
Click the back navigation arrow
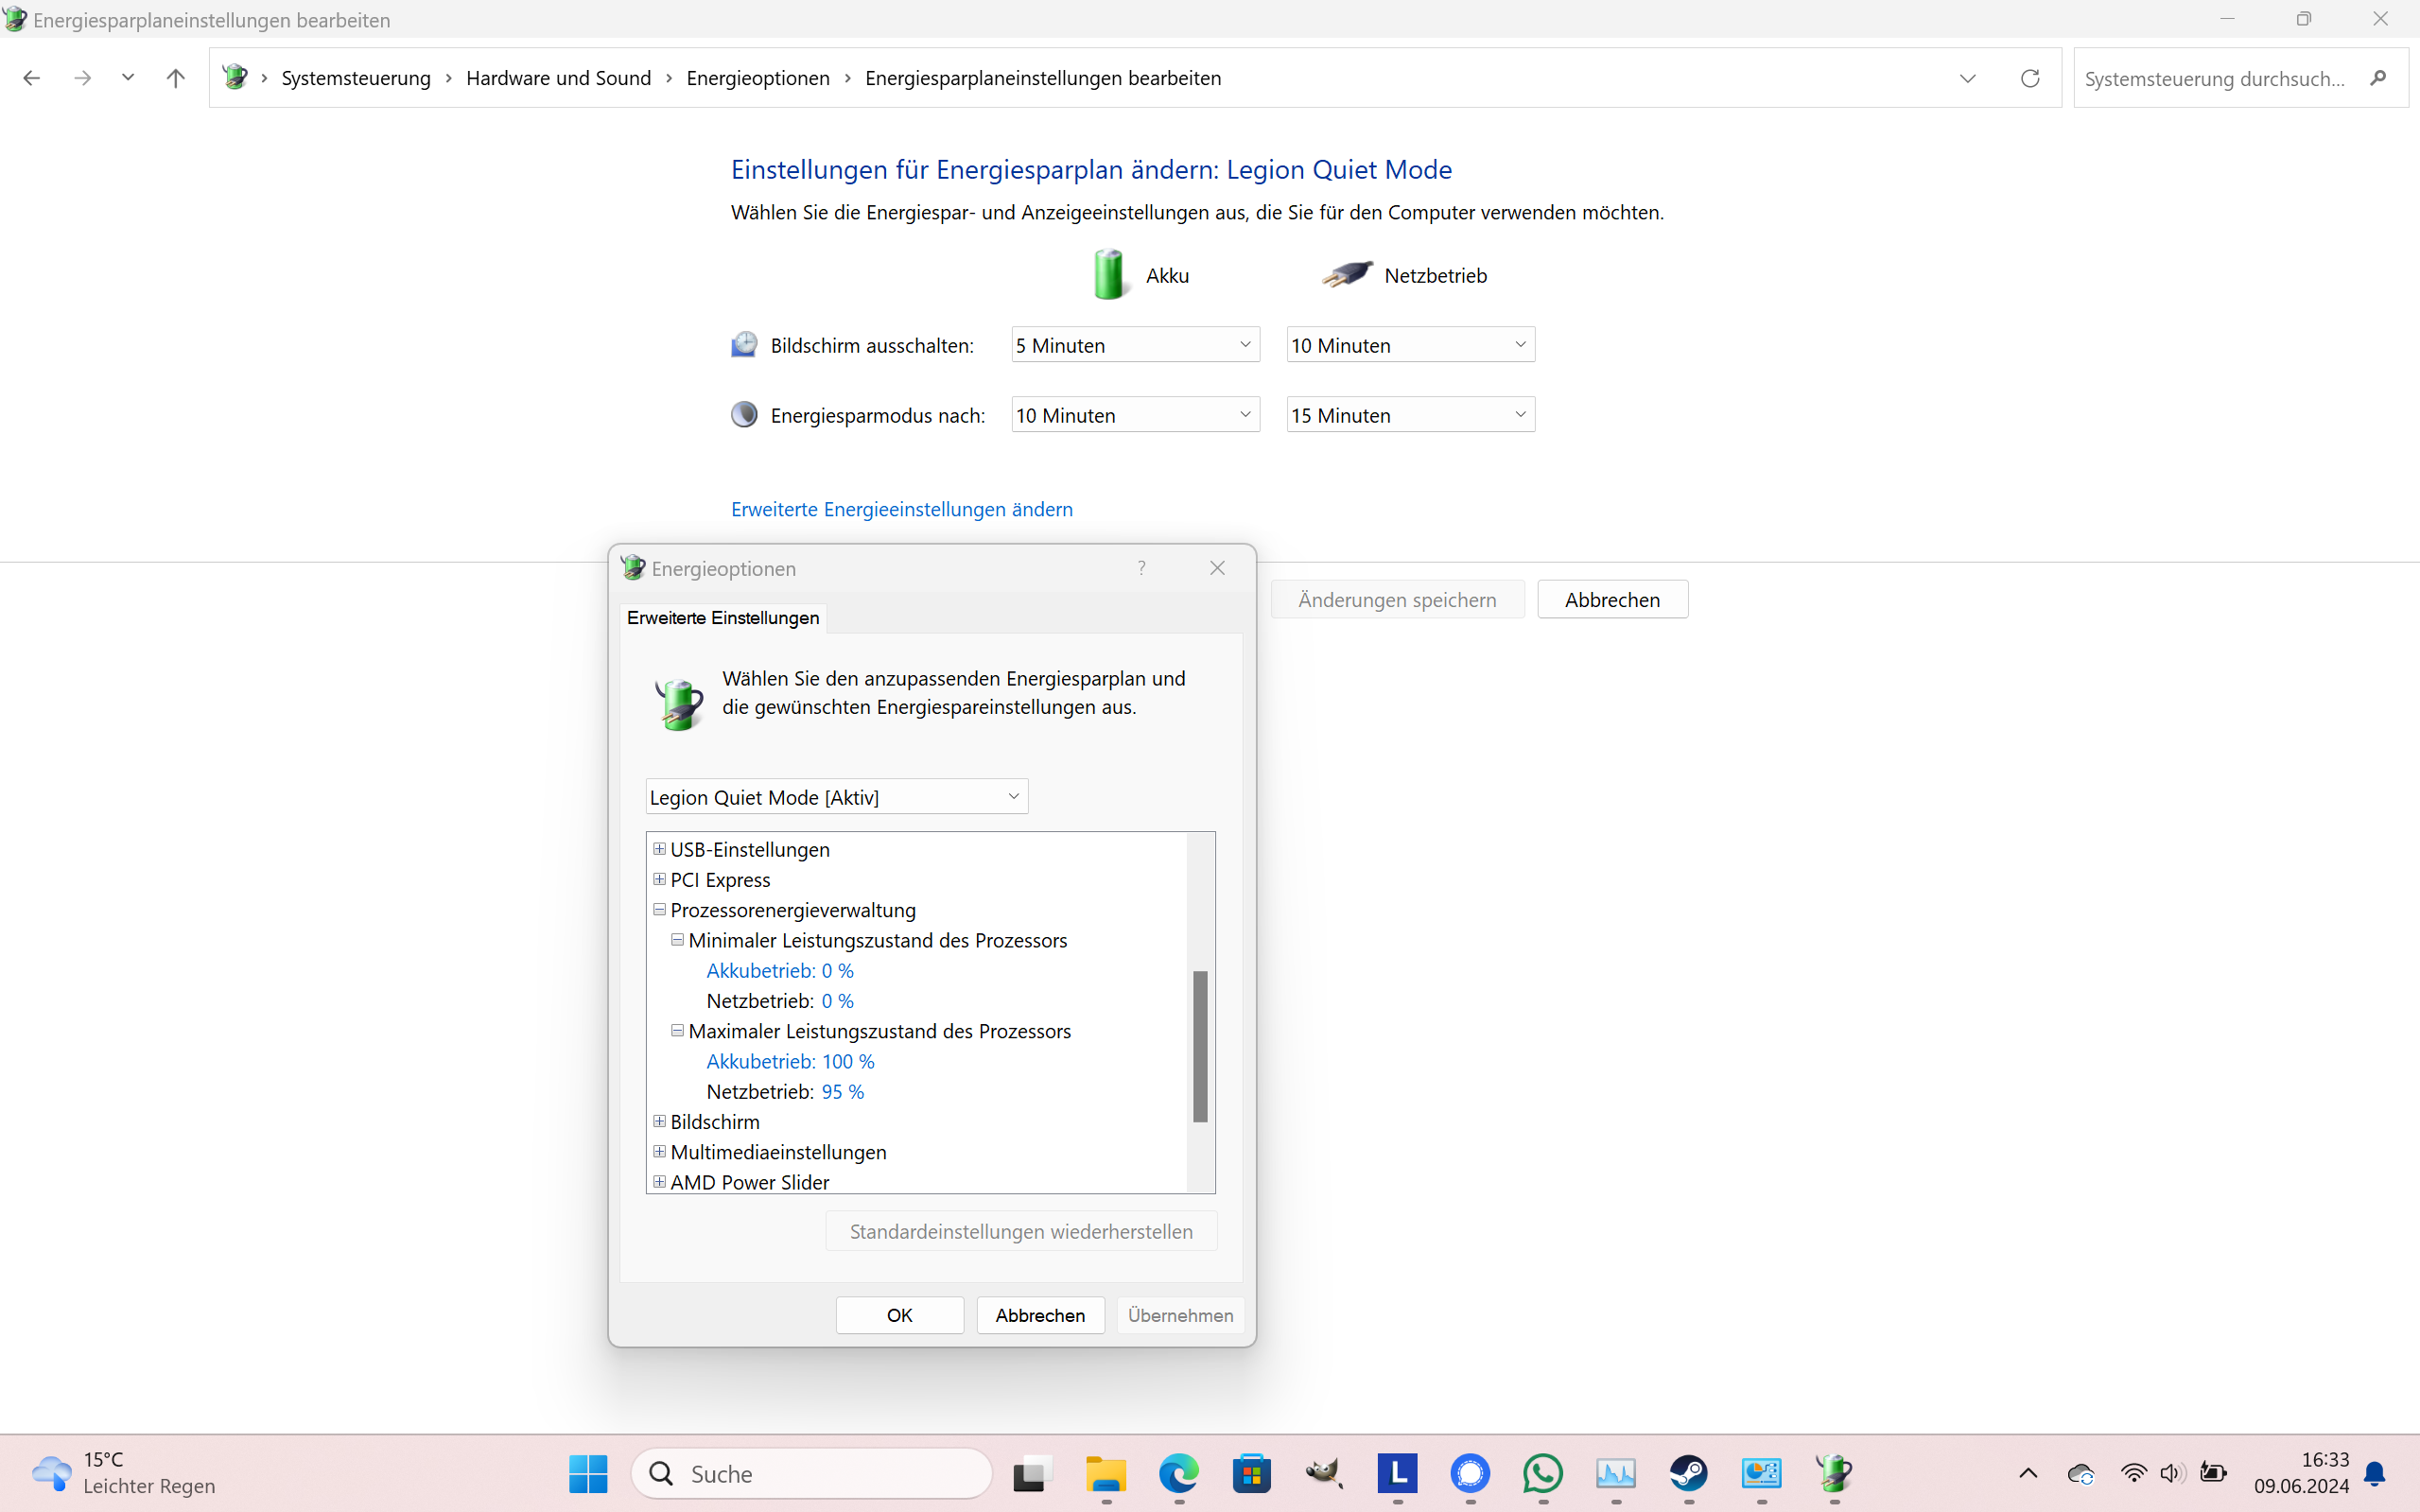tap(31, 78)
